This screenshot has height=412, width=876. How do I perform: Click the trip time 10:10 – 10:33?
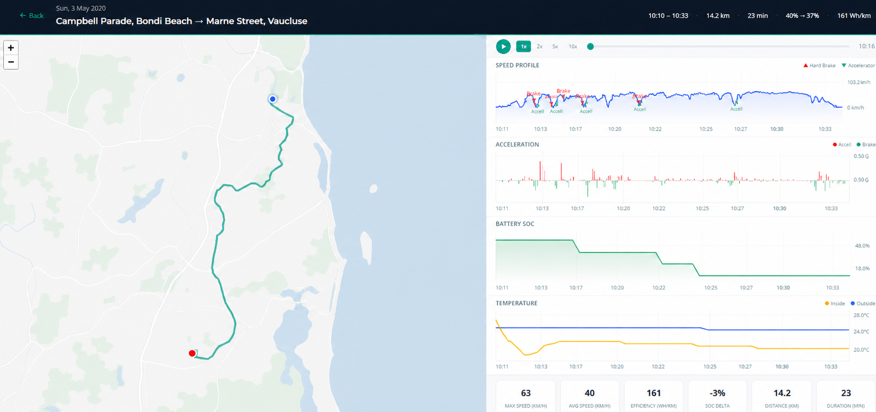[668, 16]
